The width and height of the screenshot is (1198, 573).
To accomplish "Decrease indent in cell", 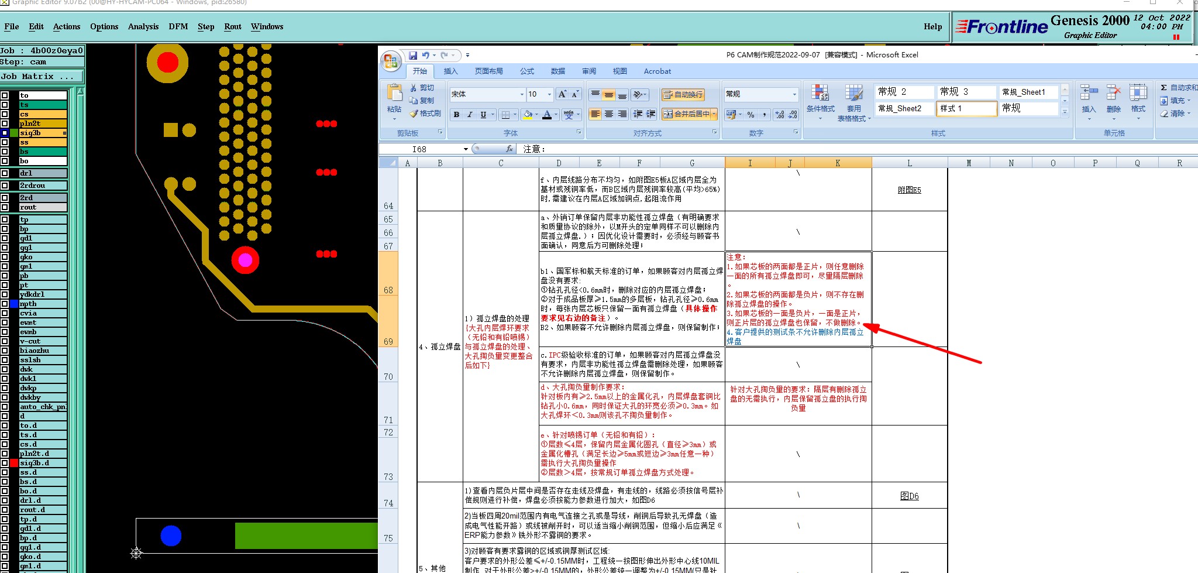I will pyautogui.click(x=638, y=114).
